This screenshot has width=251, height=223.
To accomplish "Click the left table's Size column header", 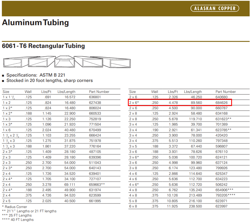I will (x=6, y=92).
